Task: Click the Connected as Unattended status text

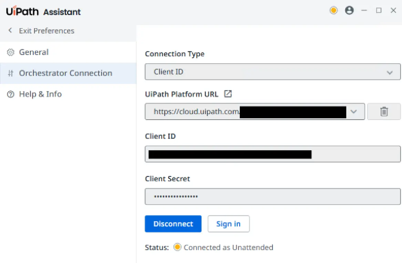Action: (x=228, y=248)
